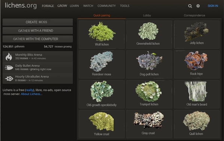Click the SIGN IN link
Viewport: 224px width, 141px height.
pos(213,6)
